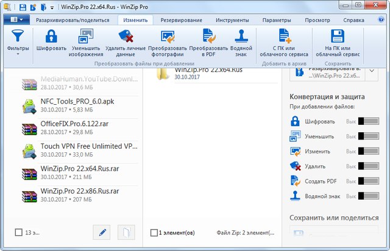Image resolution: width=390 pixels, height=251 pixels.
Task: Select WinZip.Pro 22.x86.Rus.rar file name
Action: coord(80,191)
